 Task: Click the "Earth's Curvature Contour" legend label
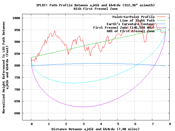pyautogui.click(x=131, y=24)
